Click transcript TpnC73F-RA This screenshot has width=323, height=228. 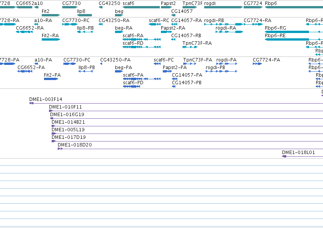(x=190, y=47)
